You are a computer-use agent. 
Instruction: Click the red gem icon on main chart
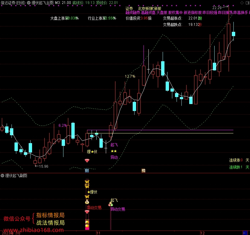coord(87,161)
